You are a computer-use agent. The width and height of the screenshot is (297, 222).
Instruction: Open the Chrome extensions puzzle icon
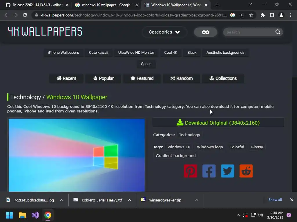pos(263,15)
